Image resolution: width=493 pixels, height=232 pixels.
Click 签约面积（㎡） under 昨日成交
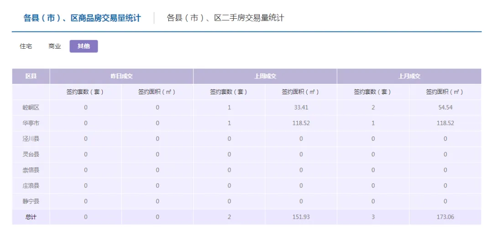[x=157, y=92]
